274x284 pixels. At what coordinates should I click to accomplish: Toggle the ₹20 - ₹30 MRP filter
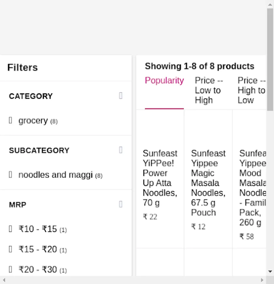point(10,269)
